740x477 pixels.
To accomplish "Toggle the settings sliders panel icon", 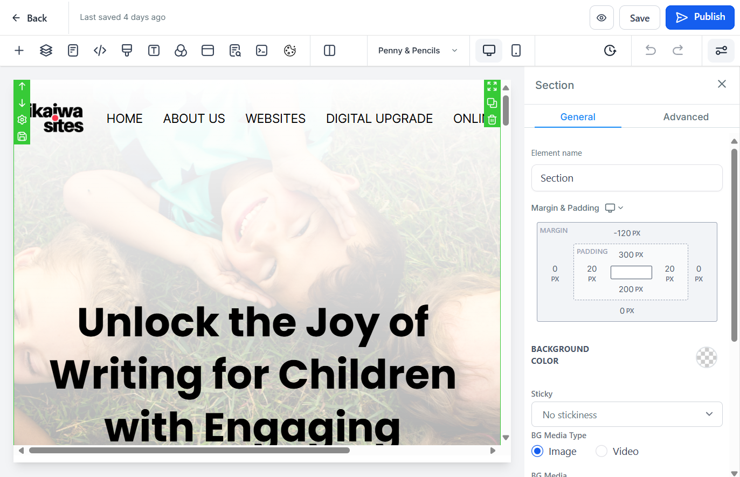I will 721,51.
